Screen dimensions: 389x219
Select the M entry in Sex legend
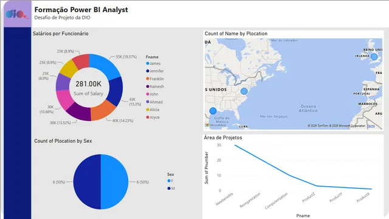point(171,189)
